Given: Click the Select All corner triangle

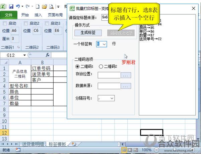Looking at the screenshot, I should coord(5,62).
